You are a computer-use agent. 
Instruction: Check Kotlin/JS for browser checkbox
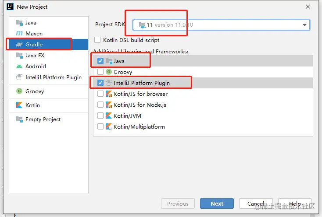point(100,94)
